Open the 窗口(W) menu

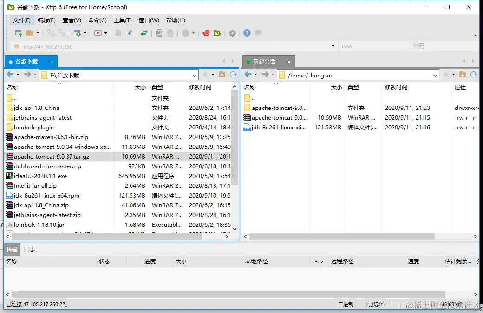[149, 20]
